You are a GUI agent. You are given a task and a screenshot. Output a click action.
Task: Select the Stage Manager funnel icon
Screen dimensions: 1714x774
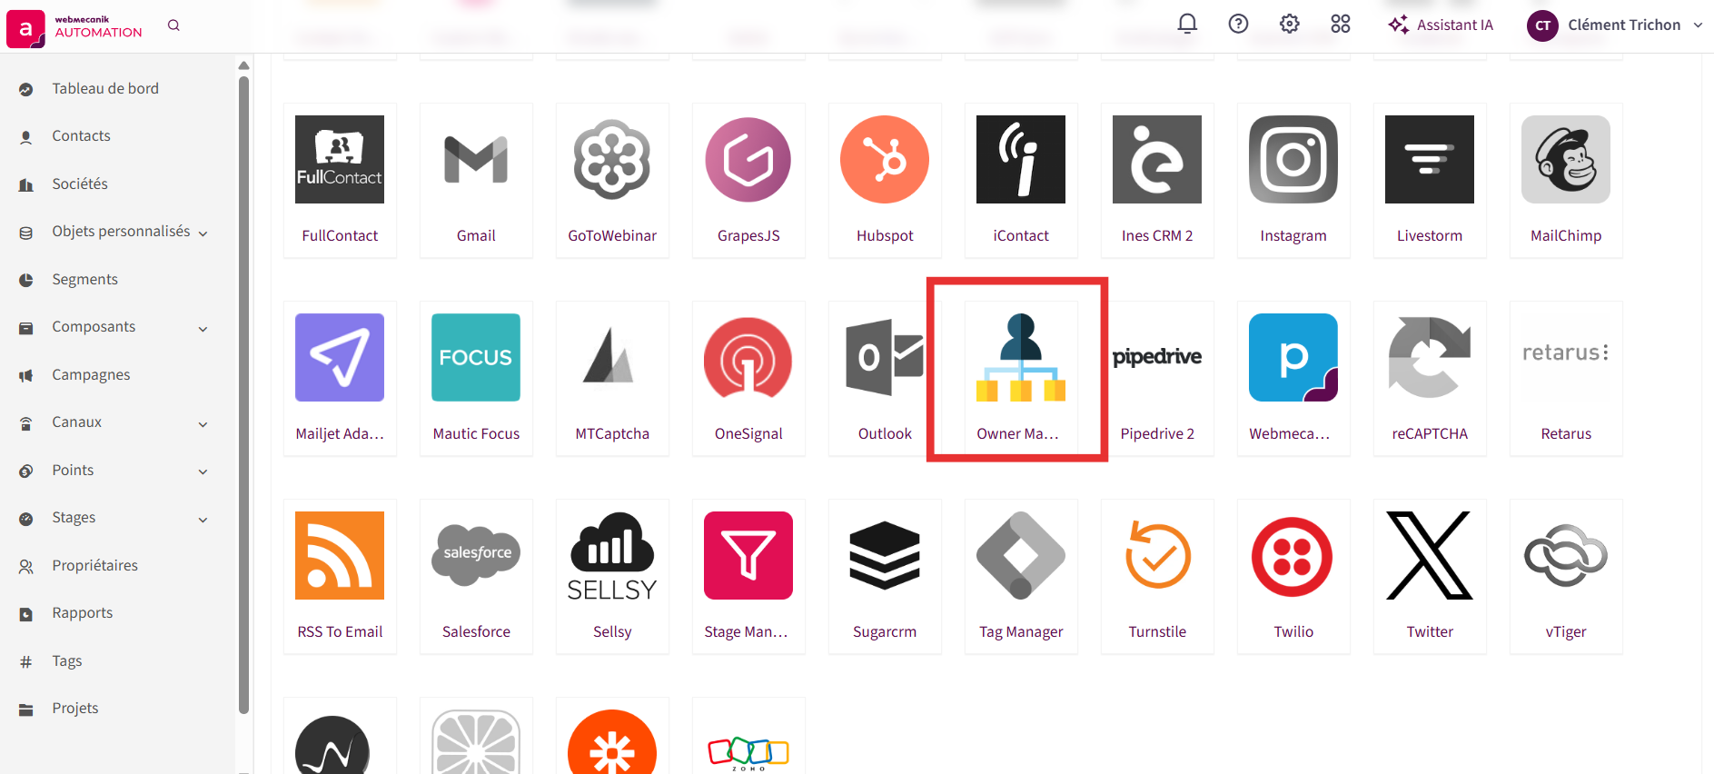(748, 556)
